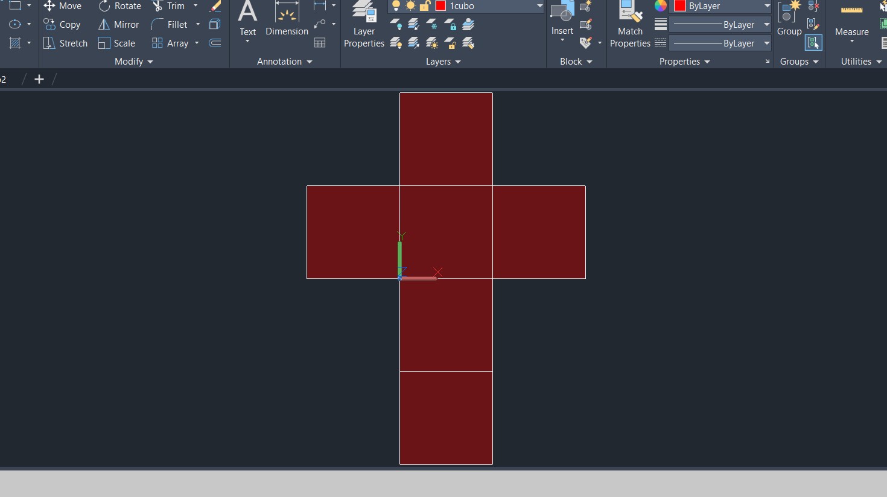Select the Scale tool
The height and width of the screenshot is (497, 887).
pyautogui.click(x=116, y=43)
